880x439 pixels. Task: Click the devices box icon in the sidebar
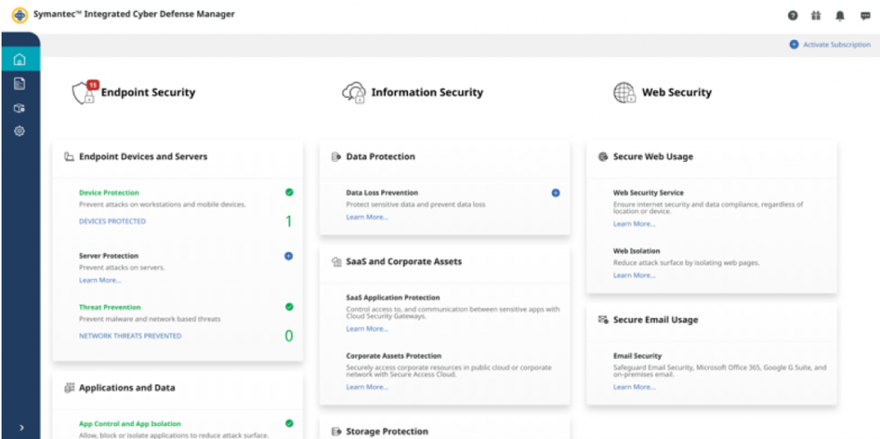pos(20,108)
